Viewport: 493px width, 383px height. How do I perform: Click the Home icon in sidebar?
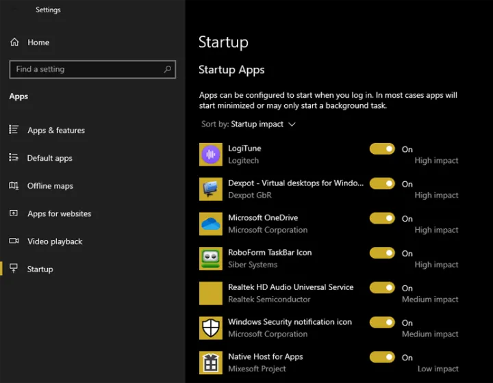[x=14, y=42]
